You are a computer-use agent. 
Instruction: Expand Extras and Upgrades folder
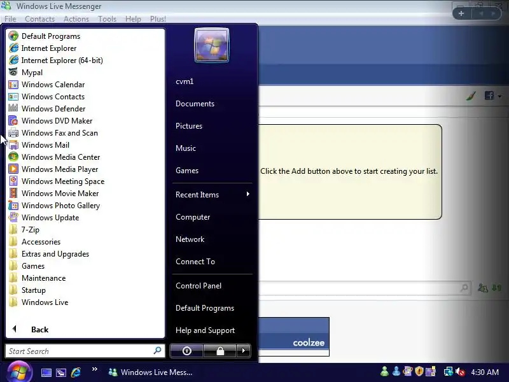49,253
